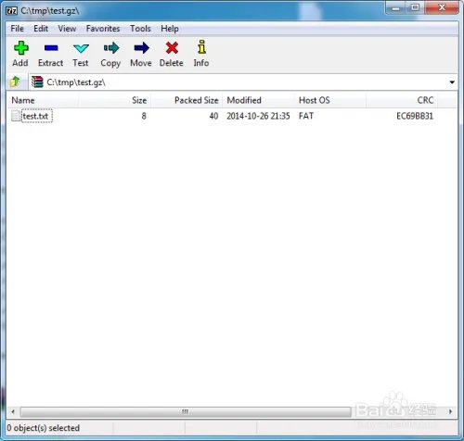
Task: Click the Move arrow icon
Action: 141,48
